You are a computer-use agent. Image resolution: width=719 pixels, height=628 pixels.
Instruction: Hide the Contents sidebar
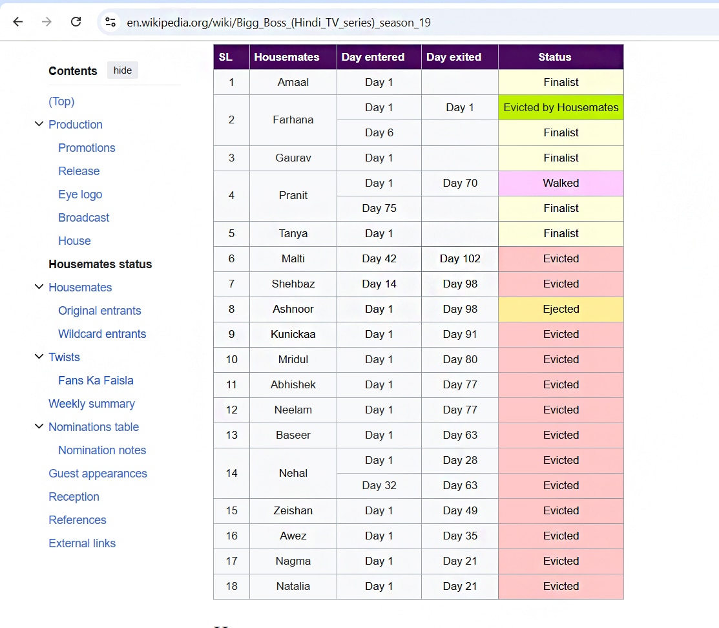point(122,70)
